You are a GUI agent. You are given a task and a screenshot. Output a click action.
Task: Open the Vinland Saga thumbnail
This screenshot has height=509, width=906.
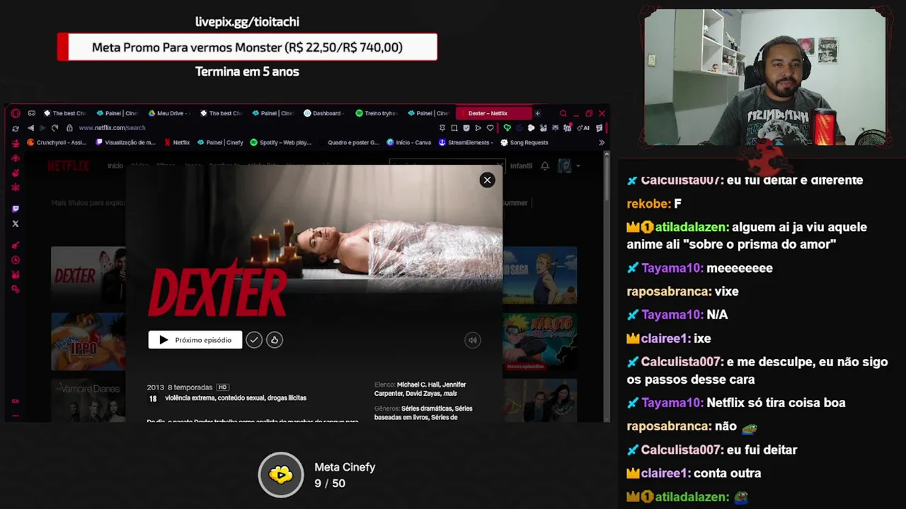pos(540,275)
